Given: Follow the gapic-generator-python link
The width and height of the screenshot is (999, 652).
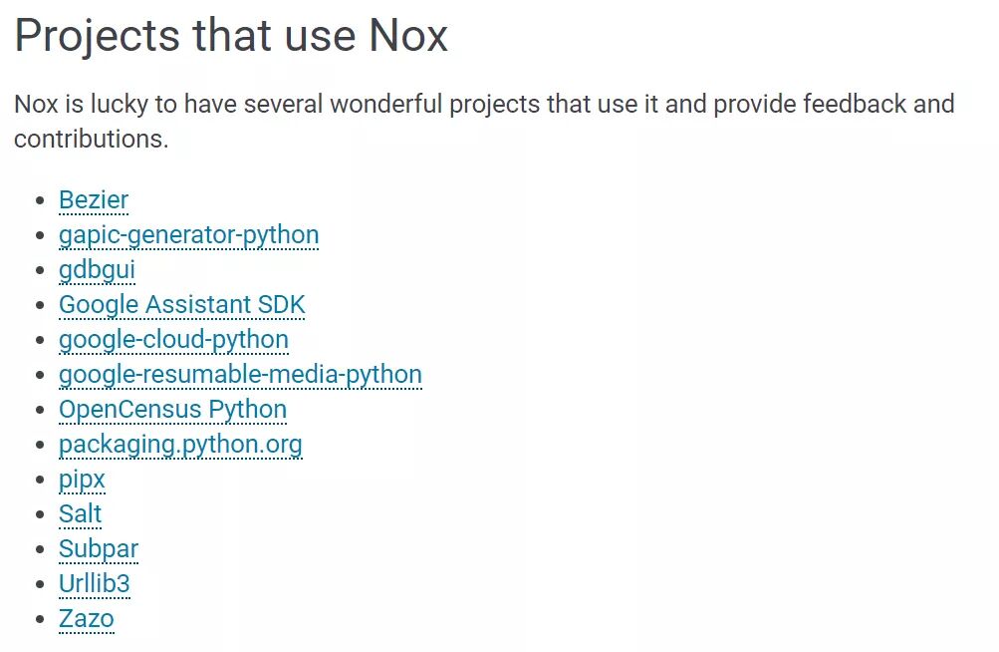Looking at the screenshot, I should (x=188, y=235).
